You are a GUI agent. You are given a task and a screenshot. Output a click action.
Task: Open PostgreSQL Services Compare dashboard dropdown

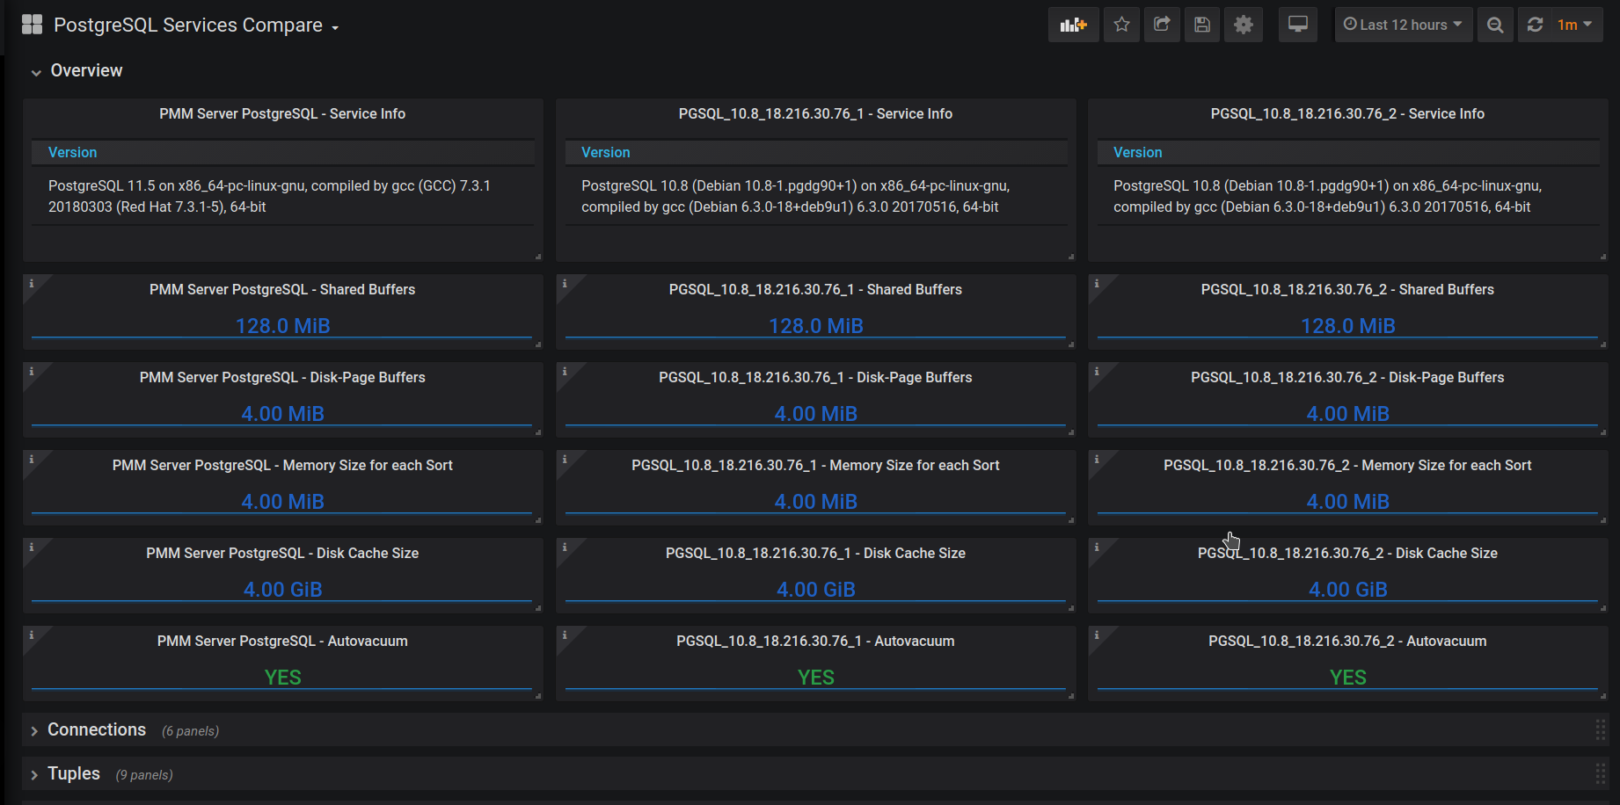[196, 25]
